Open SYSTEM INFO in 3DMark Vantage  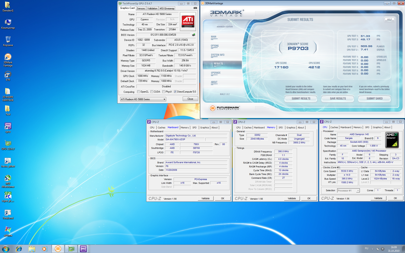pos(218,55)
